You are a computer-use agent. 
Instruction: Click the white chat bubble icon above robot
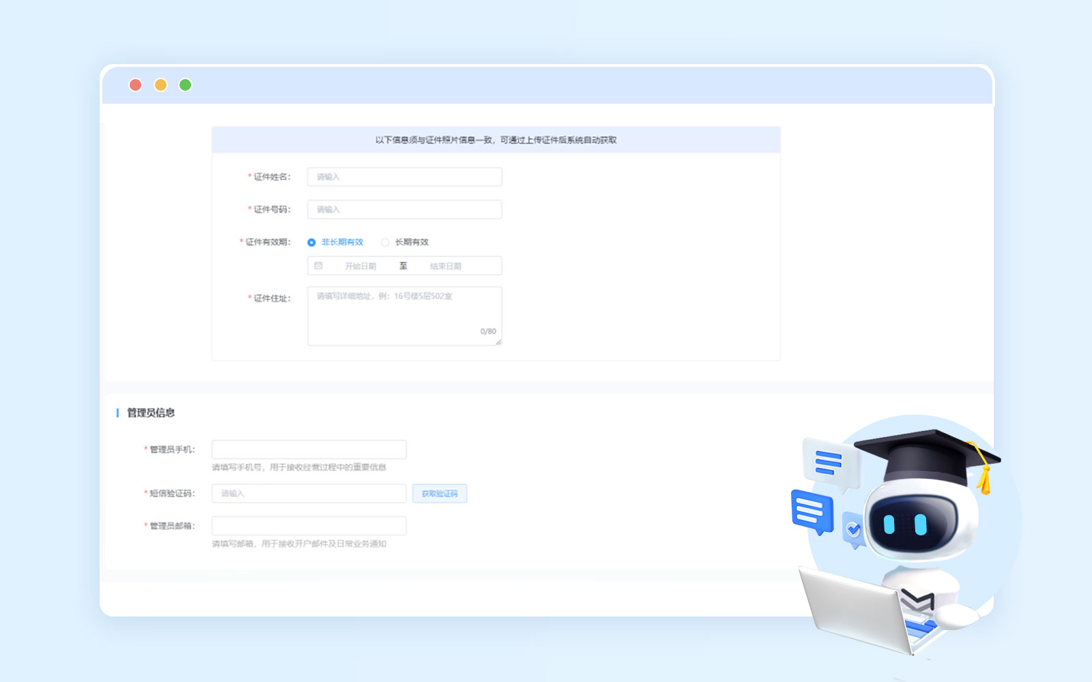pos(831,465)
